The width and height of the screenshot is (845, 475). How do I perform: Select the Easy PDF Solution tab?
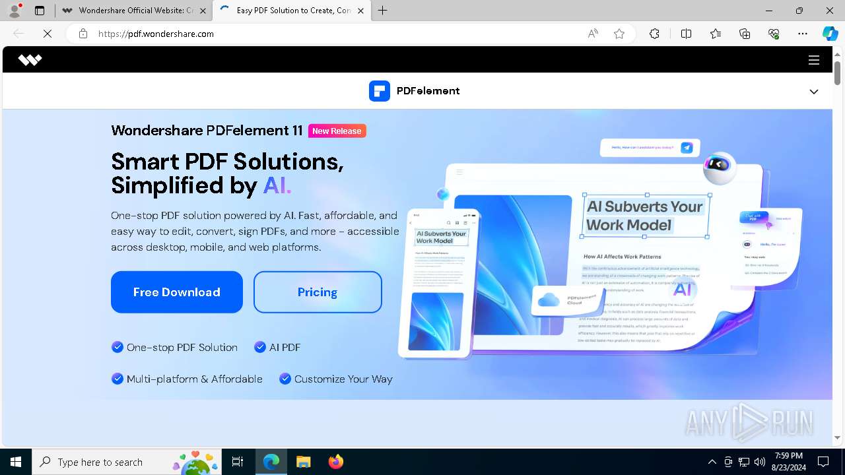(x=290, y=11)
